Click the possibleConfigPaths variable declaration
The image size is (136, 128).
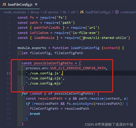[x=53, y=63]
